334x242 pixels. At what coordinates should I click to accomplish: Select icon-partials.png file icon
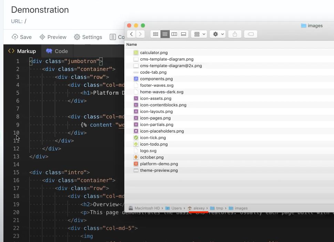point(136,124)
